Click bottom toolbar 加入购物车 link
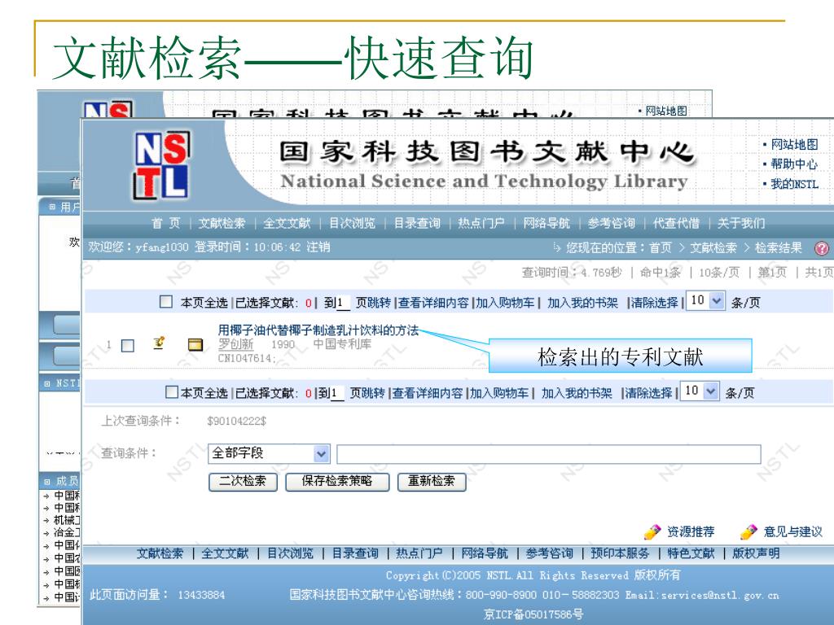834x625 pixels. tap(499, 393)
